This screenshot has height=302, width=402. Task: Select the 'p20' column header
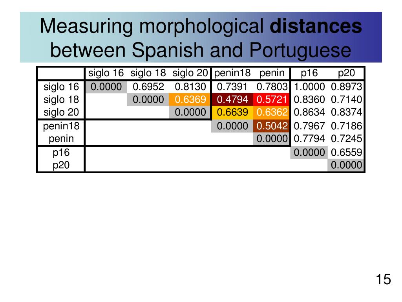point(346,73)
